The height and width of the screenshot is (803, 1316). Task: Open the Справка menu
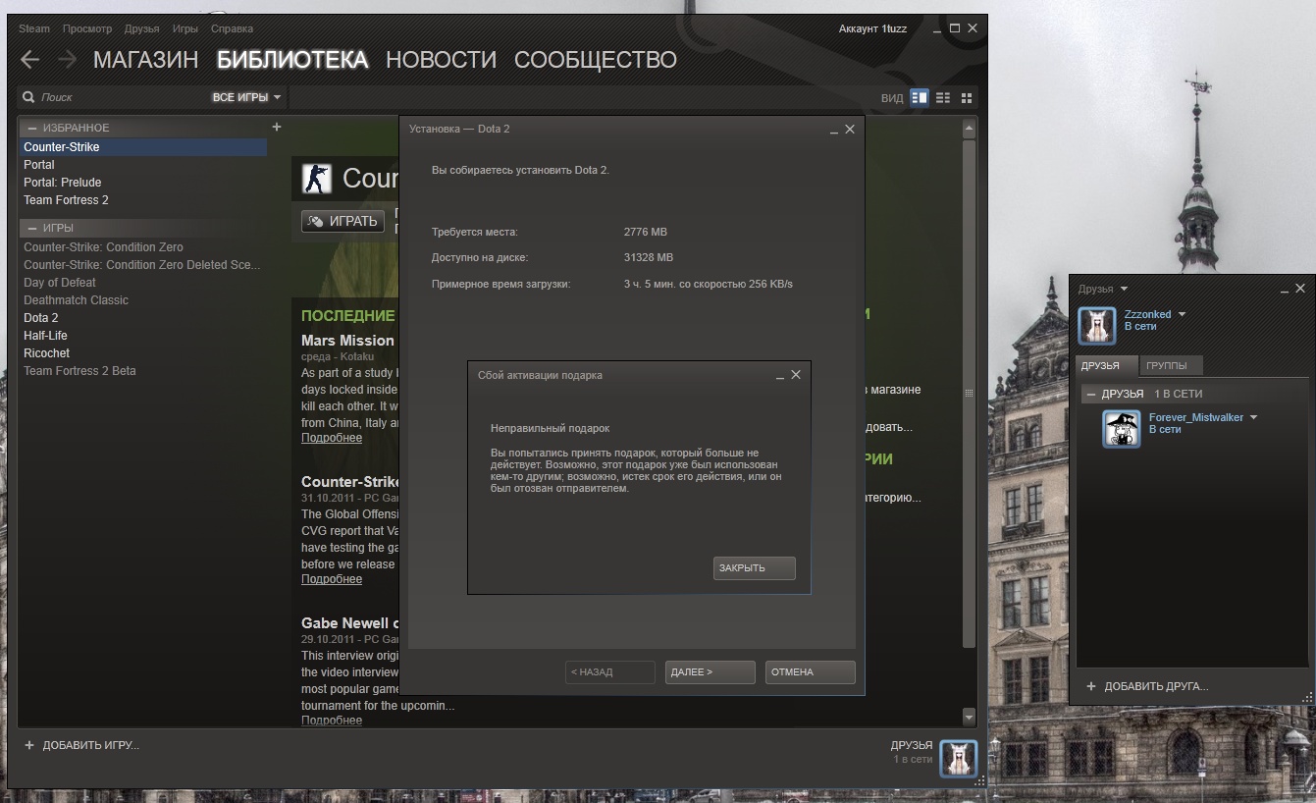coord(232,28)
